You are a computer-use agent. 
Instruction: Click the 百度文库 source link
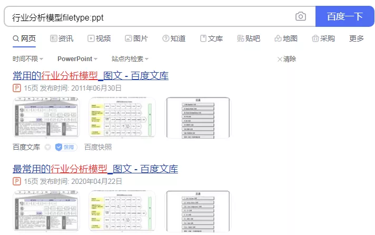[x=26, y=147]
